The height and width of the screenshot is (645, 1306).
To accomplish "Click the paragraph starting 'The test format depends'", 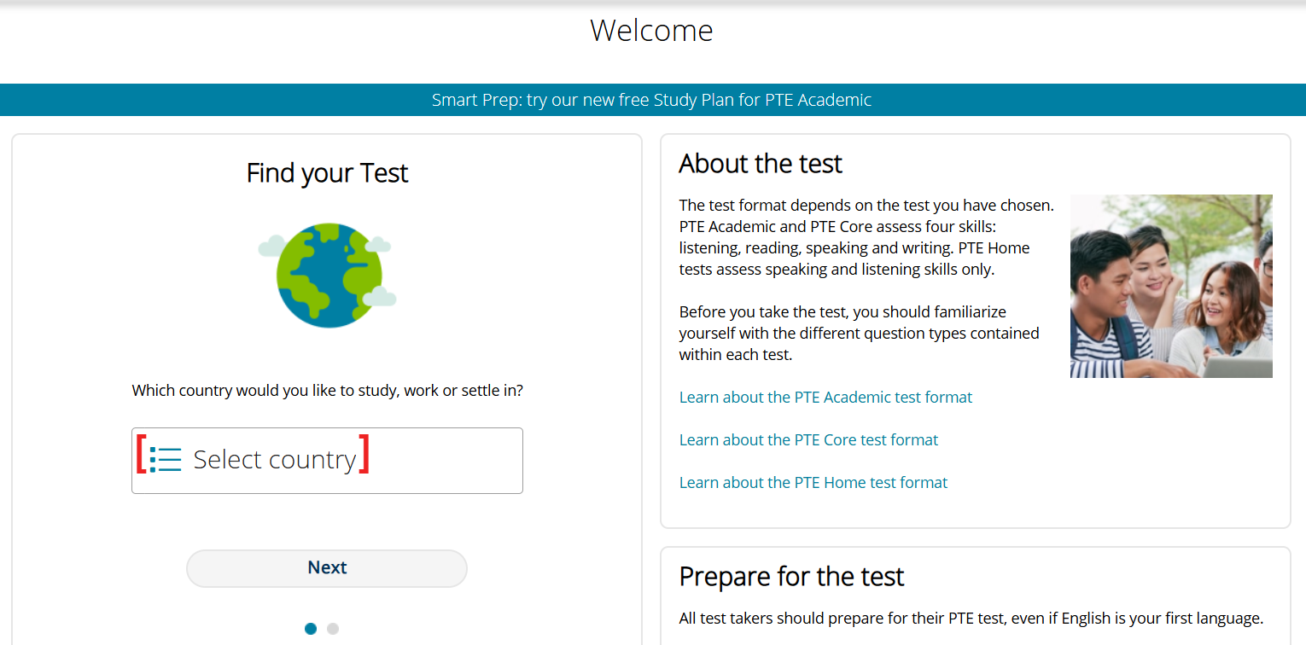I will click(x=866, y=238).
